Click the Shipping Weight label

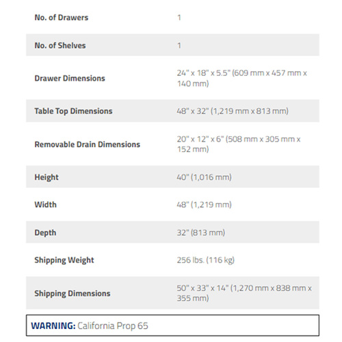pos(64,260)
